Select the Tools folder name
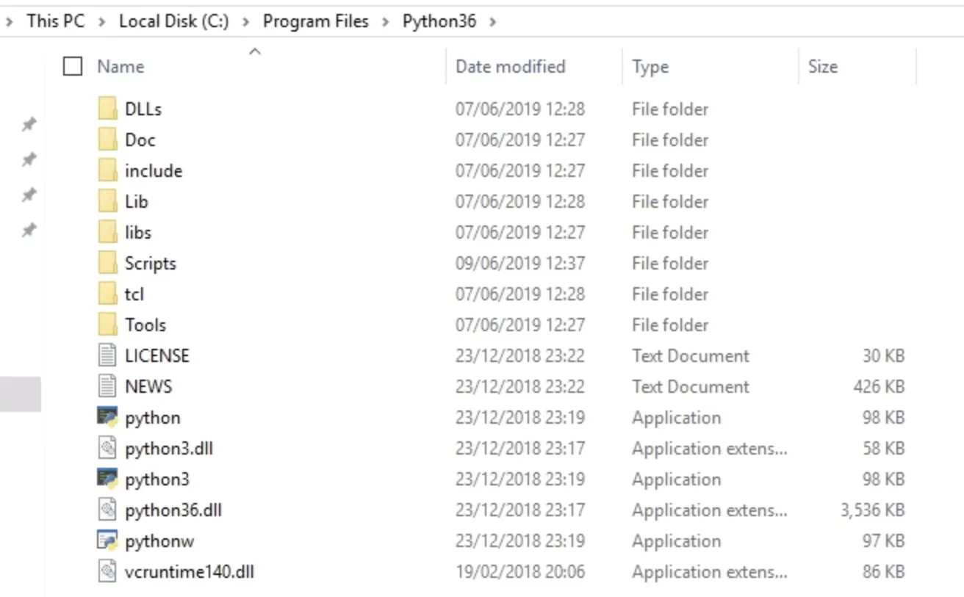The height and width of the screenshot is (597, 964). point(145,325)
